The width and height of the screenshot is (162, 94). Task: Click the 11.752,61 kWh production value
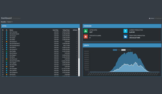pyautogui.click(x=66, y=69)
